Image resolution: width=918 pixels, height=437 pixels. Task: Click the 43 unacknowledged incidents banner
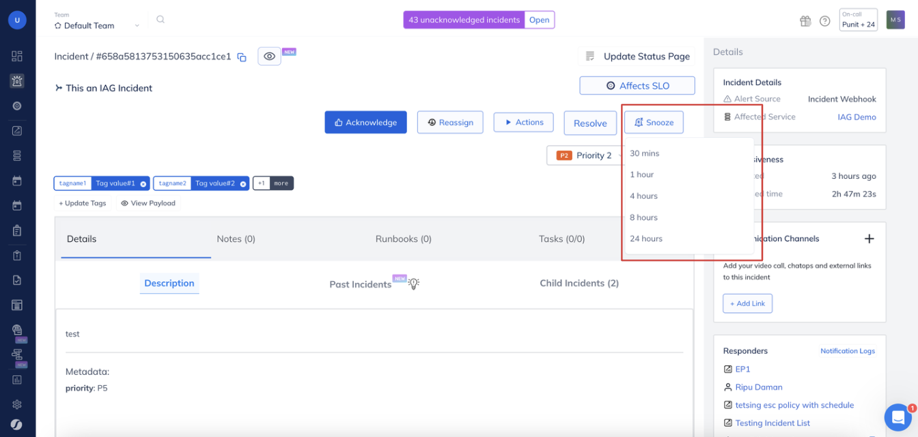pyautogui.click(x=464, y=20)
